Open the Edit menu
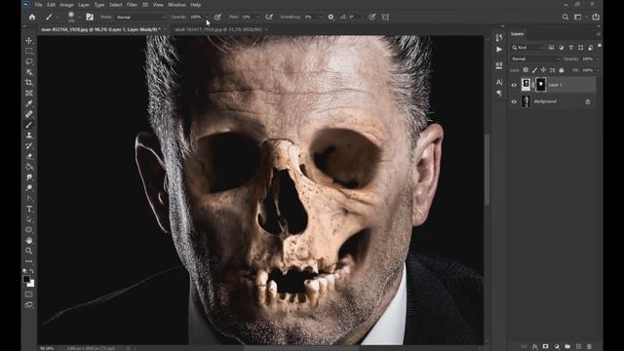The height and width of the screenshot is (351, 624). pyautogui.click(x=51, y=5)
